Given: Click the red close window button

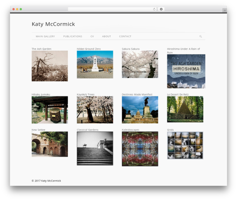Looking at the screenshot, I should click(14, 9).
